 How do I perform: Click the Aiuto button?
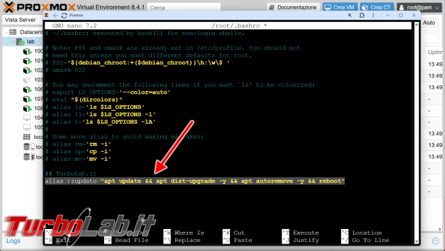click(x=429, y=23)
